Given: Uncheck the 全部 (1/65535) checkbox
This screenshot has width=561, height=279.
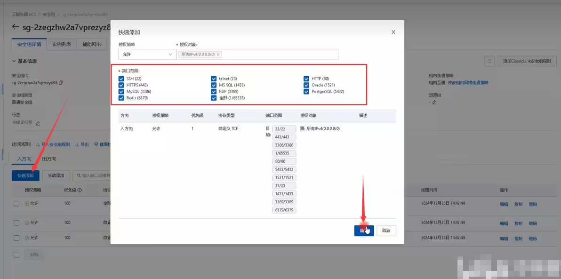Looking at the screenshot, I should (x=214, y=98).
